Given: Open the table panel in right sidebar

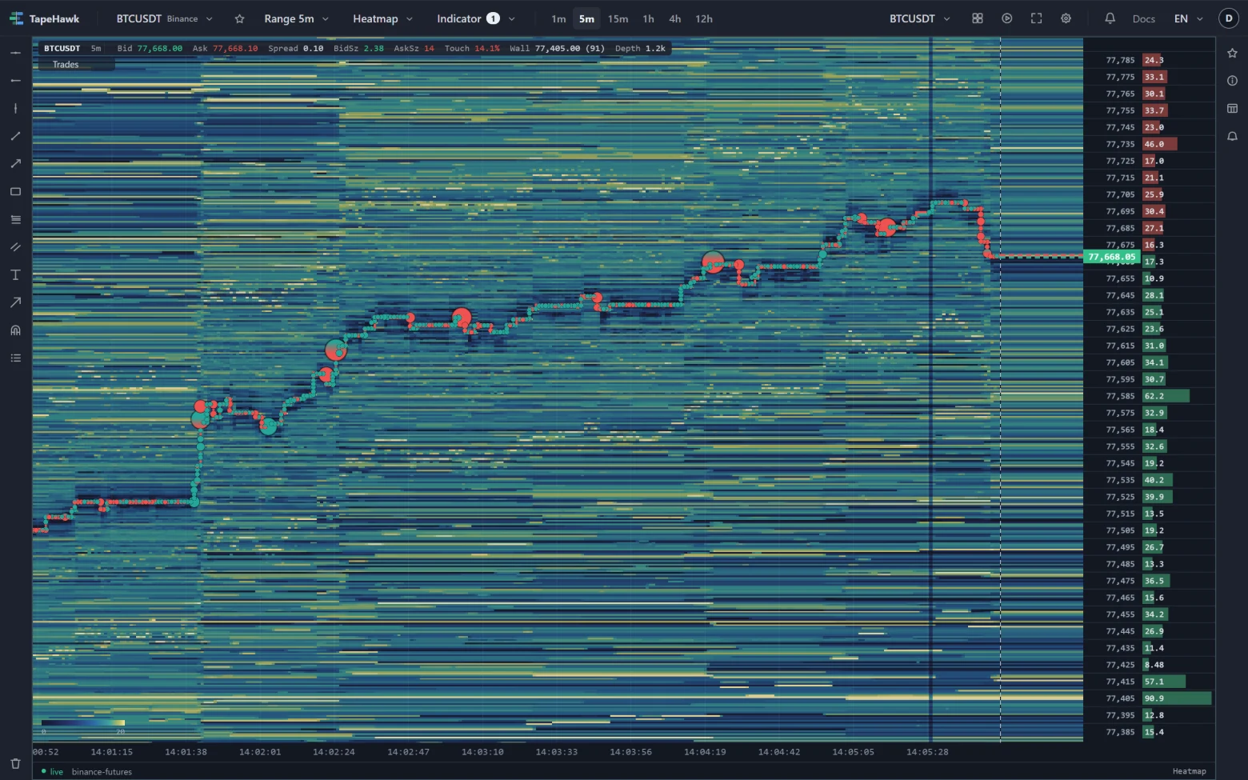Looking at the screenshot, I should 1232,109.
